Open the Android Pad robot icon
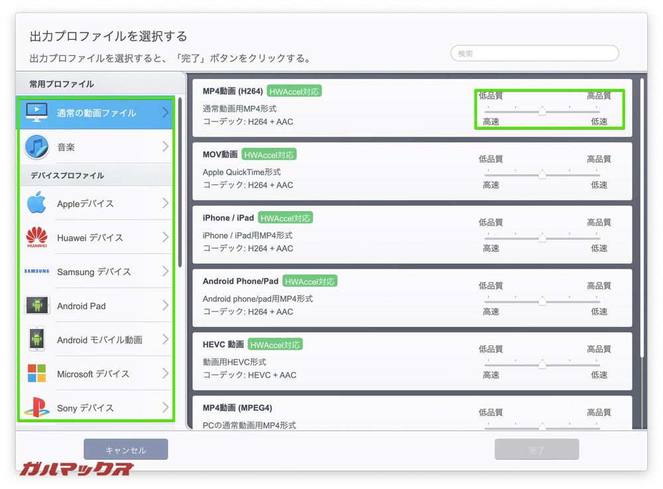663x489 pixels. tap(36, 305)
